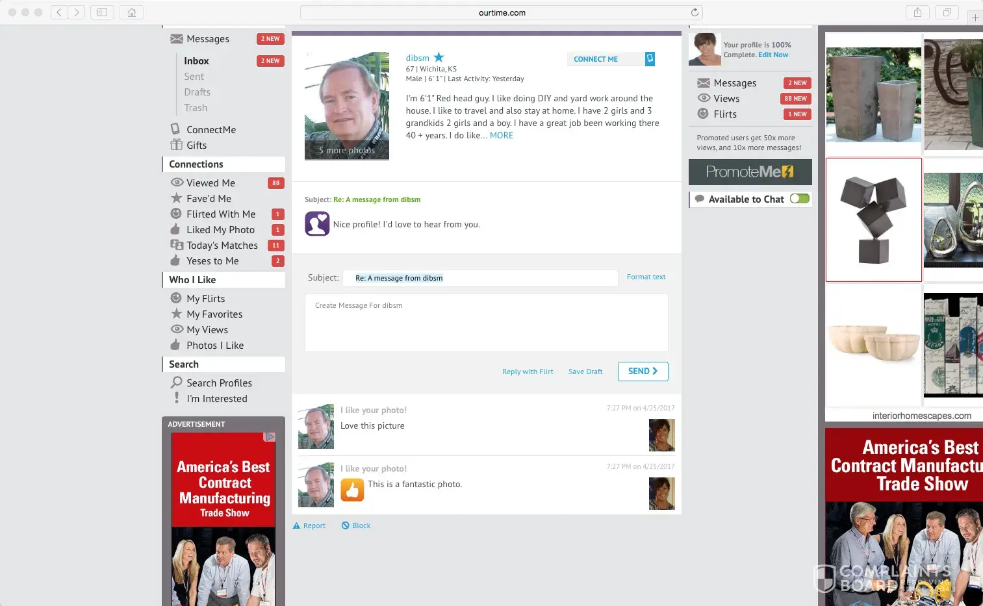Click the Today's Matches icon
The height and width of the screenshot is (606, 983).
(176, 245)
